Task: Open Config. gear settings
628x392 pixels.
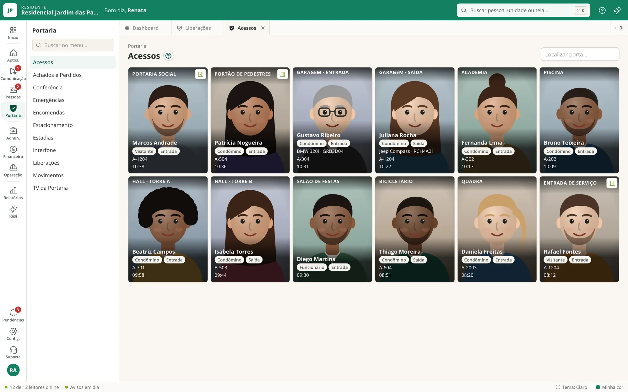Action: pos(13,334)
